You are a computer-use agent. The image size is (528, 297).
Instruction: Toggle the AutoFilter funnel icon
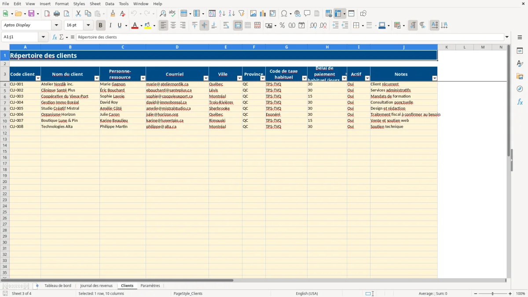(x=241, y=14)
